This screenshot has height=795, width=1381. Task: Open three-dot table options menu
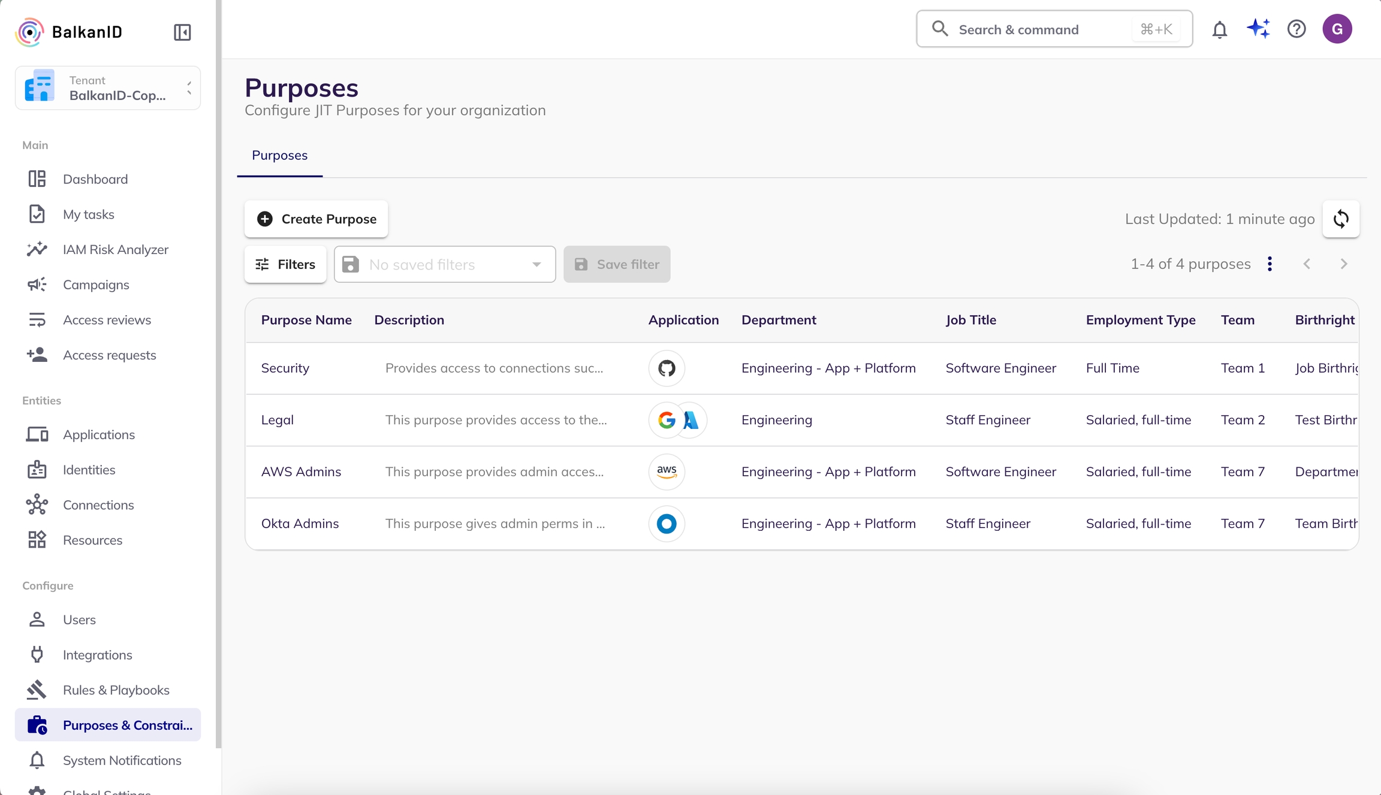(1270, 264)
